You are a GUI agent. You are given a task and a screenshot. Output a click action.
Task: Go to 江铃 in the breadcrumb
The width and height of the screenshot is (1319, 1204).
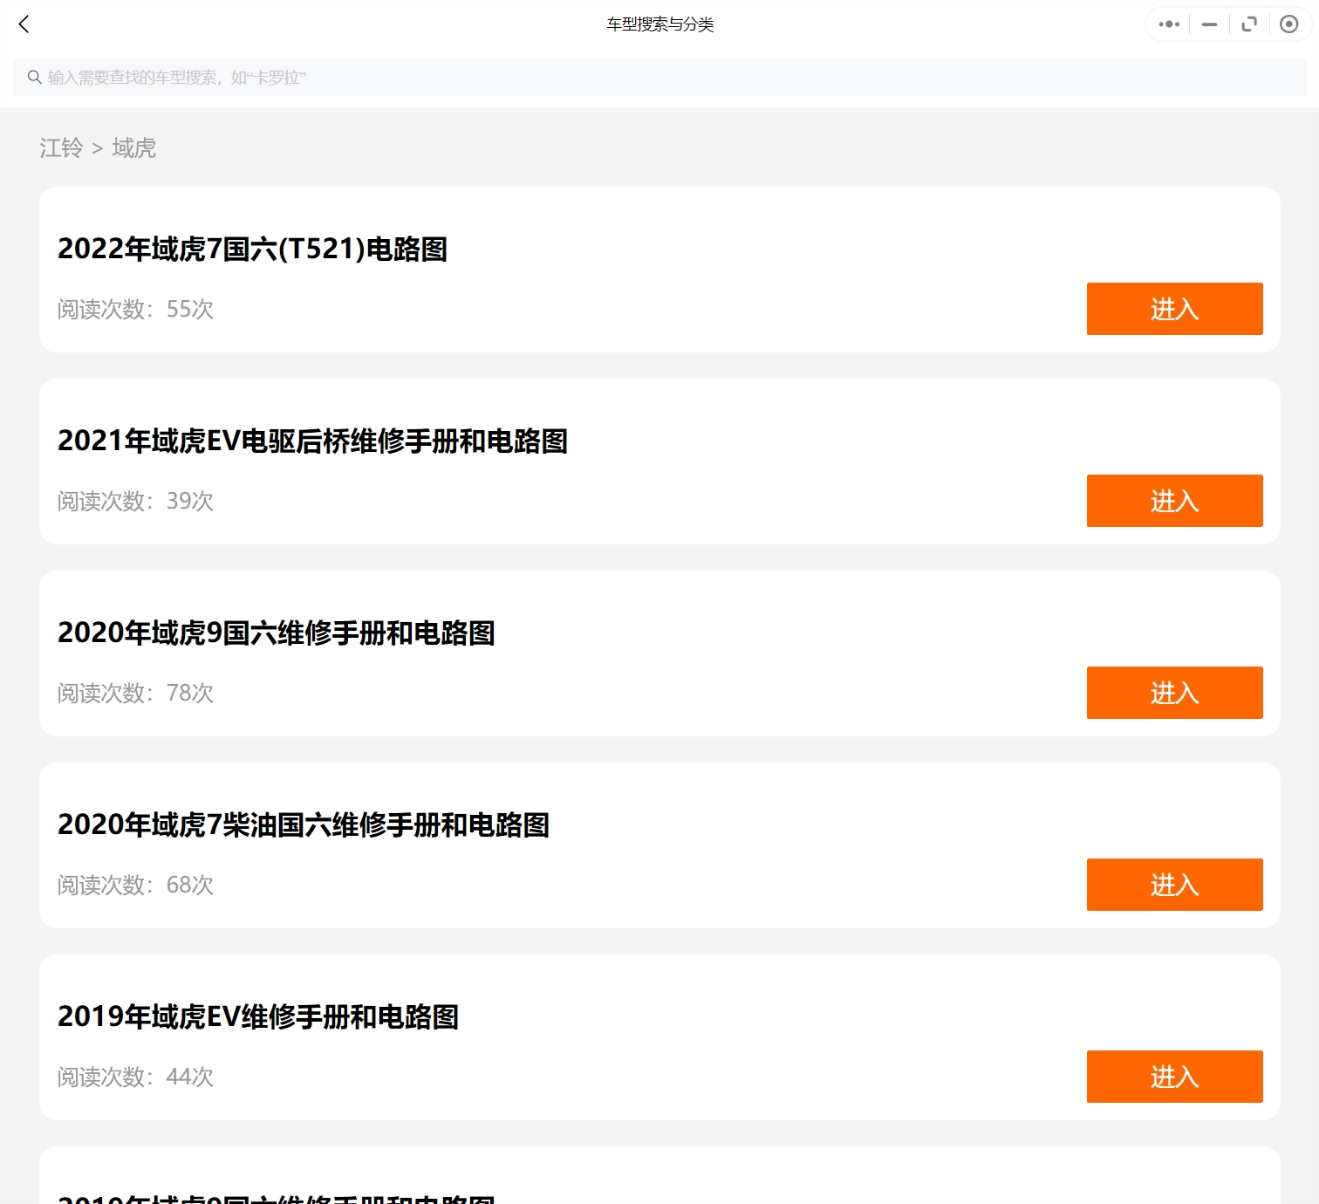click(61, 148)
